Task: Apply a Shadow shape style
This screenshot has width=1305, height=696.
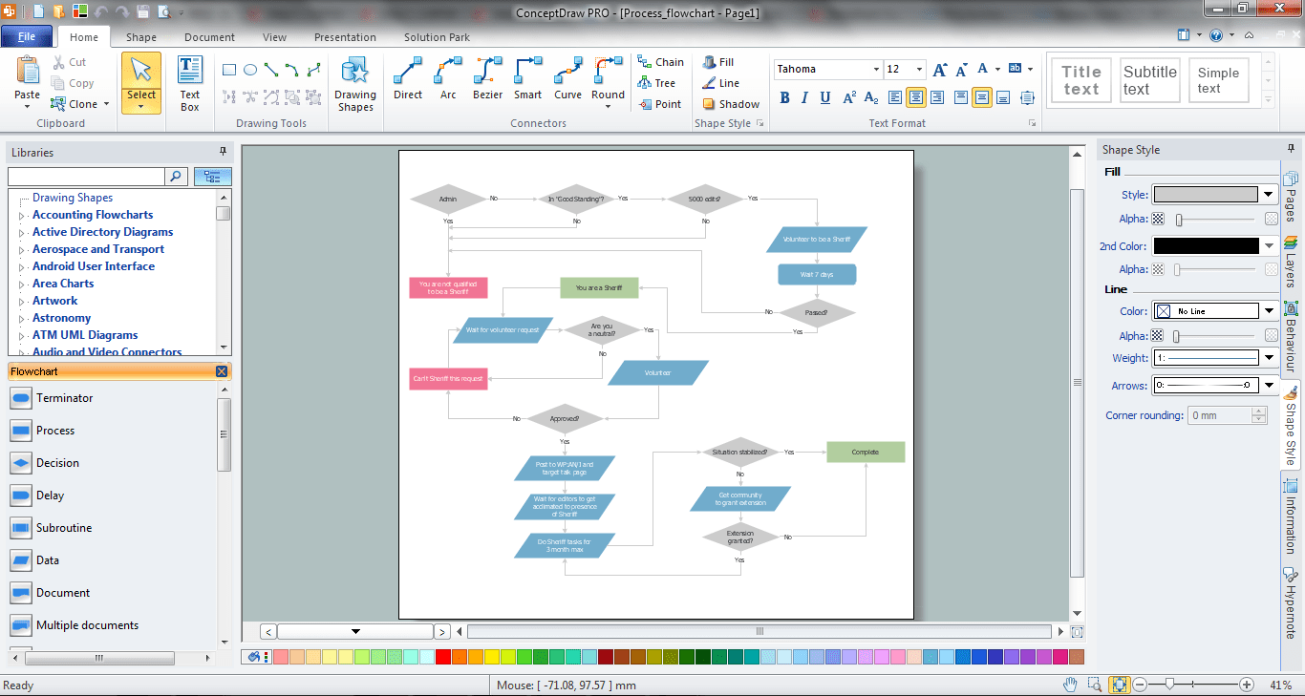Action: pos(731,104)
